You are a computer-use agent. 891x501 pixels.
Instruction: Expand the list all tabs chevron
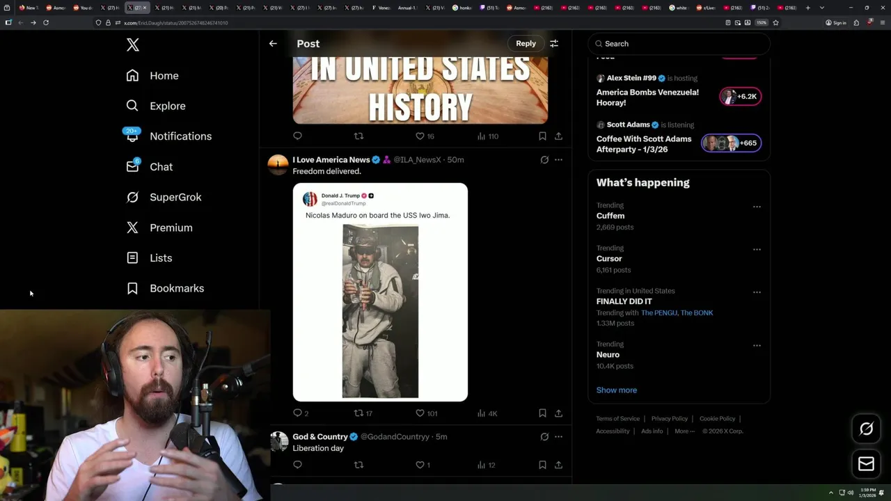coord(822,8)
